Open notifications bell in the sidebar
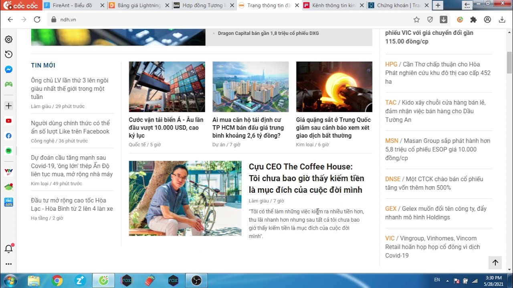The width and height of the screenshot is (513, 288). click(x=8, y=249)
